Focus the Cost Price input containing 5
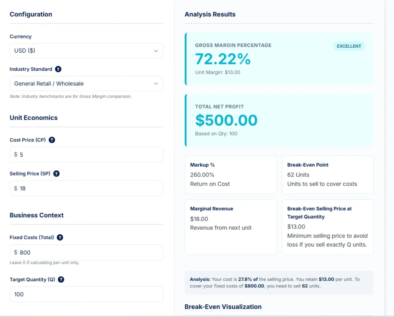The width and height of the screenshot is (394, 317). click(88, 155)
